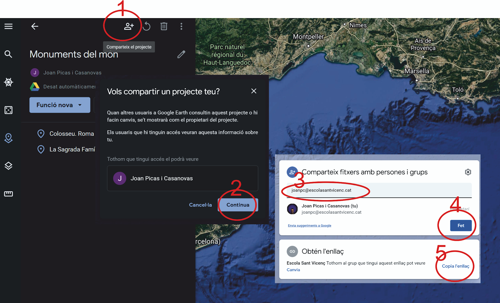
Task: Open the three-dot more options menu
Action: (181, 27)
